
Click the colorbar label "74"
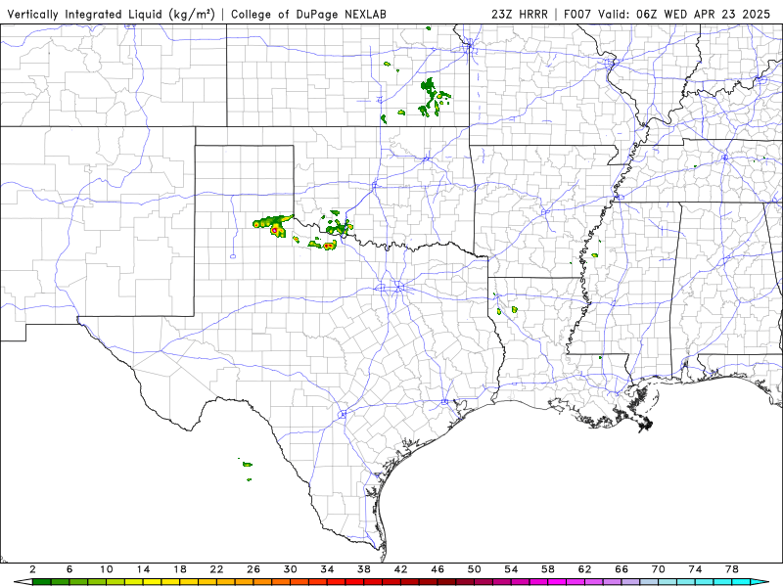pos(696,569)
